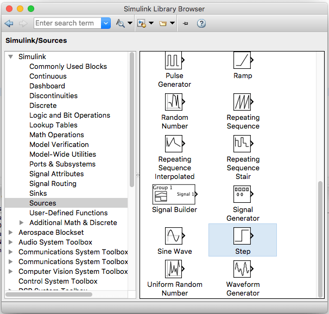Screen dimensions: 329x314
Task: Open the open-folder dropdown arrow
Action: coord(172,23)
